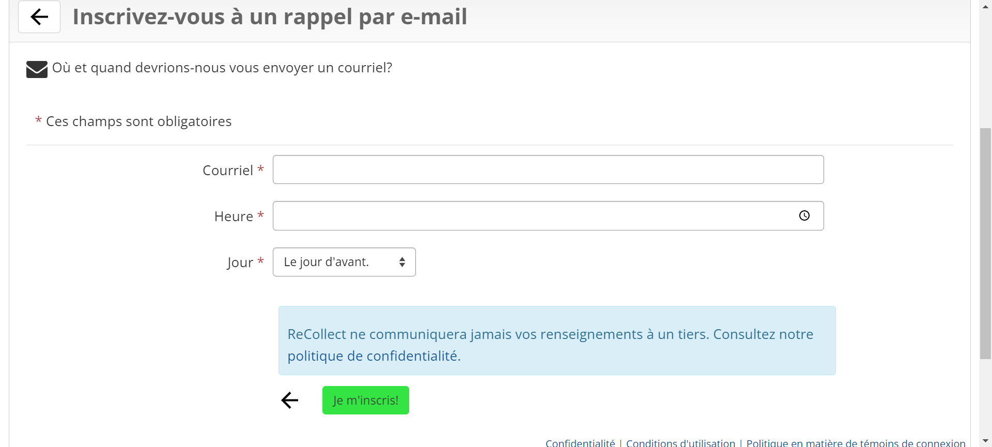This screenshot has height=447, width=992.
Task: Open the time picker clock icon
Action: click(x=804, y=215)
